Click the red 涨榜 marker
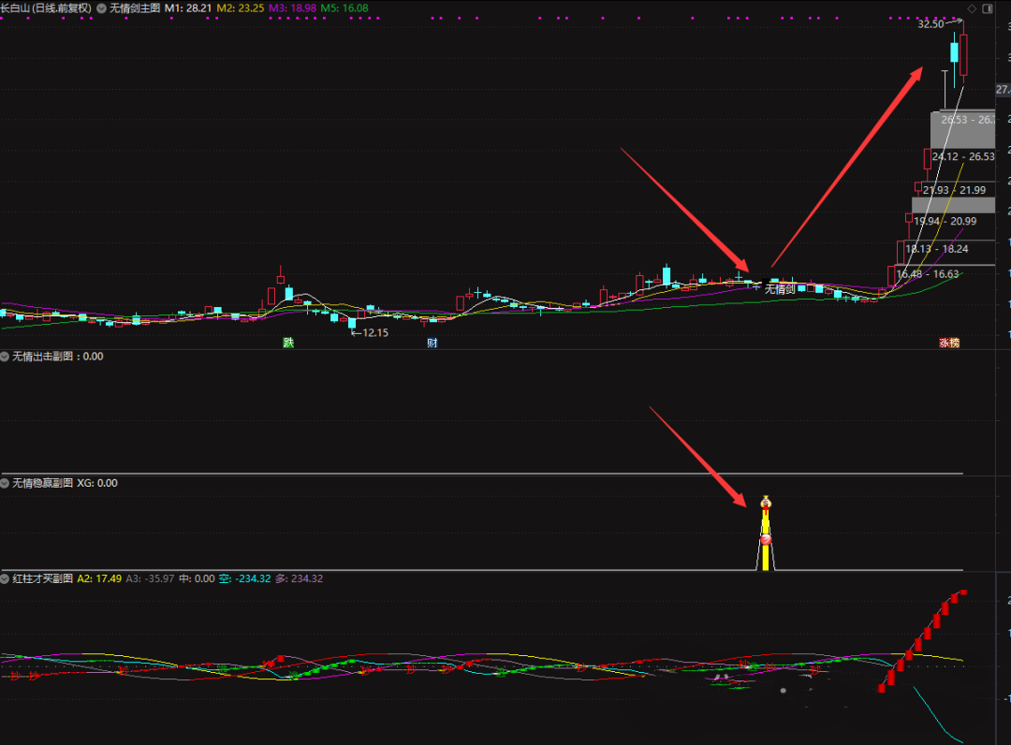Image resolution: width=1011 pixels, height=745 pixels. (949, 343)
